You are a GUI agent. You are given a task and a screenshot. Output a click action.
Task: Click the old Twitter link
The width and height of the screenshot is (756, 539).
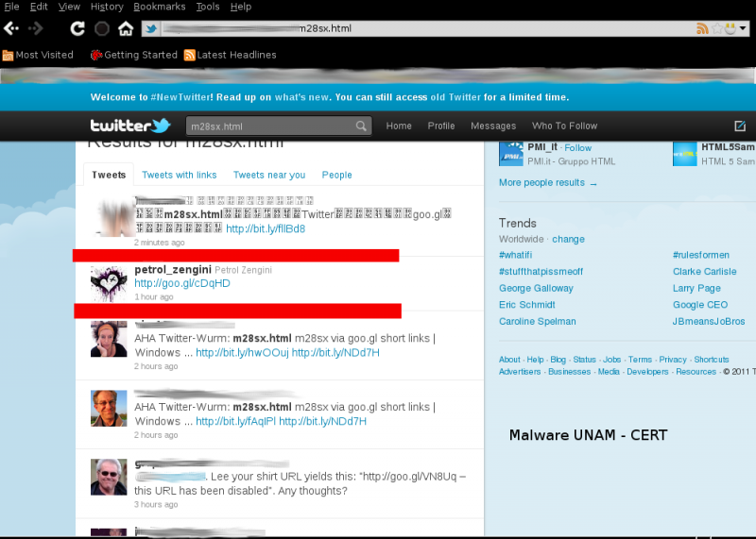pos(455,97)
